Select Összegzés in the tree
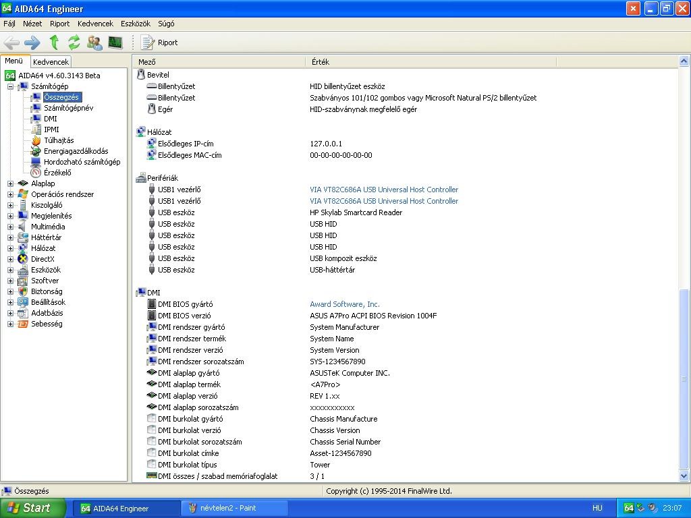The image size is (691, 518). tap(61, 97)
